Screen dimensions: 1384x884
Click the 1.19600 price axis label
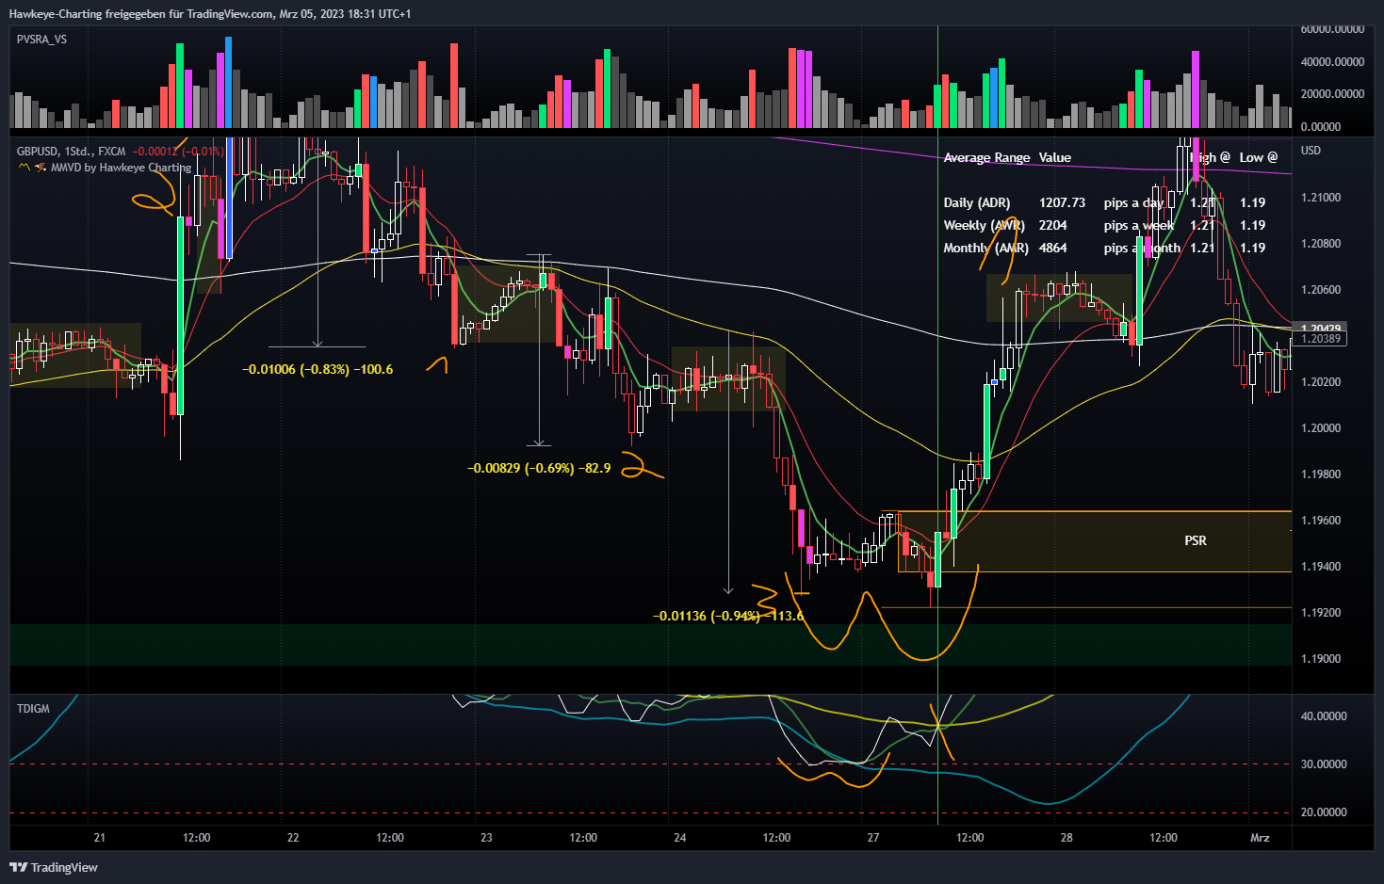click(x=1320, y=521)
